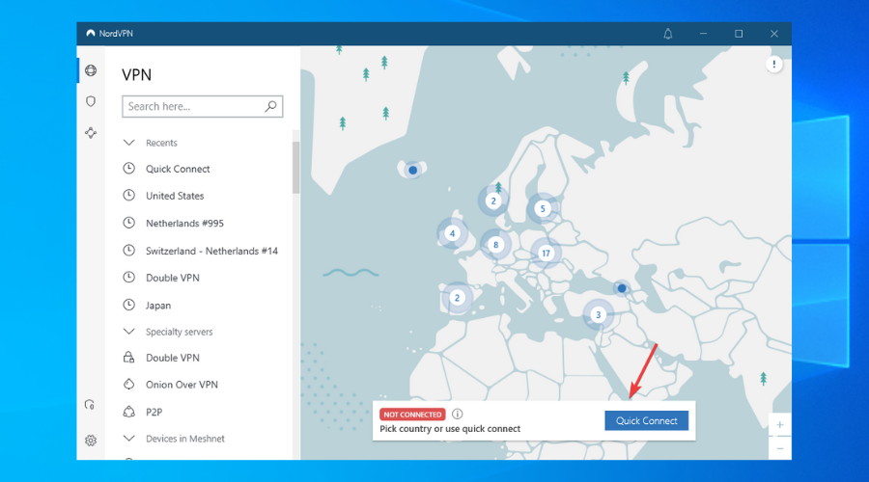Image resolution: width=869 pixels, height=482 pixels.
Task: Click the info icon beside Not Connected
Action: [x=458, y=414]
